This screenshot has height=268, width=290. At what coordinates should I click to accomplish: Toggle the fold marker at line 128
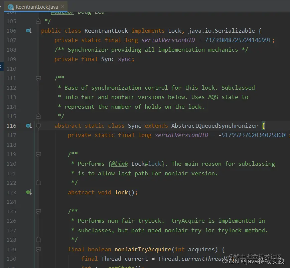coord(38,240)
